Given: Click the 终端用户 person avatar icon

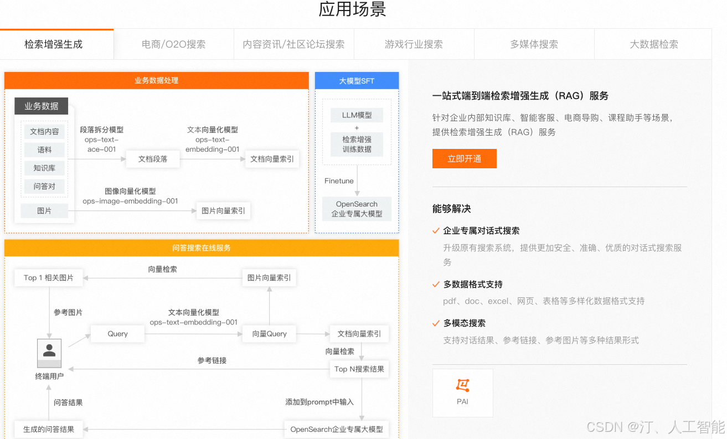Looking at the screenshot, I should click(x=49, y=353).
